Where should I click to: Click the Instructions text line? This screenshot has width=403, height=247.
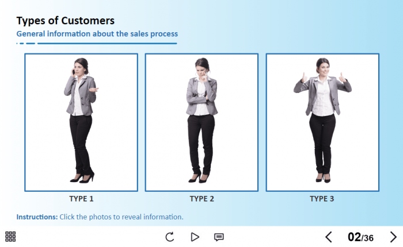click(100, 217)
